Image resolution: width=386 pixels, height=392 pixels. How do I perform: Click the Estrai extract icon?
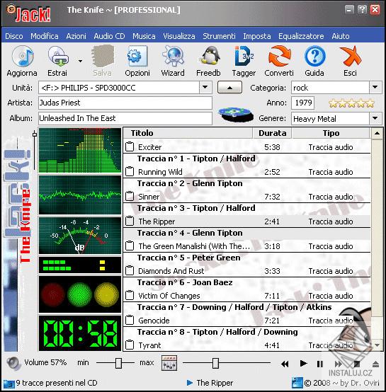[x=58, y=57]
